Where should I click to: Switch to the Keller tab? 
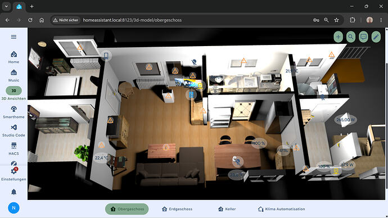click(227, 209)
